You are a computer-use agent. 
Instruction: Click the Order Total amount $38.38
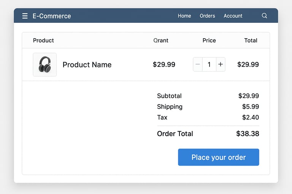click(x=248, y=134)
